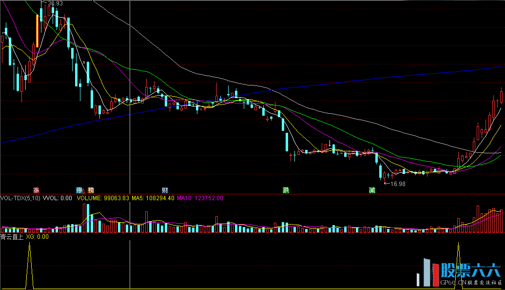
Task: Click the XG signal value label
Action: 37,237
